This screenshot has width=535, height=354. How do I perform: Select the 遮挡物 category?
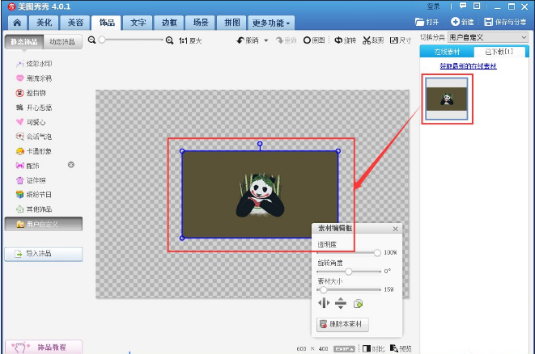coord(31,93)
